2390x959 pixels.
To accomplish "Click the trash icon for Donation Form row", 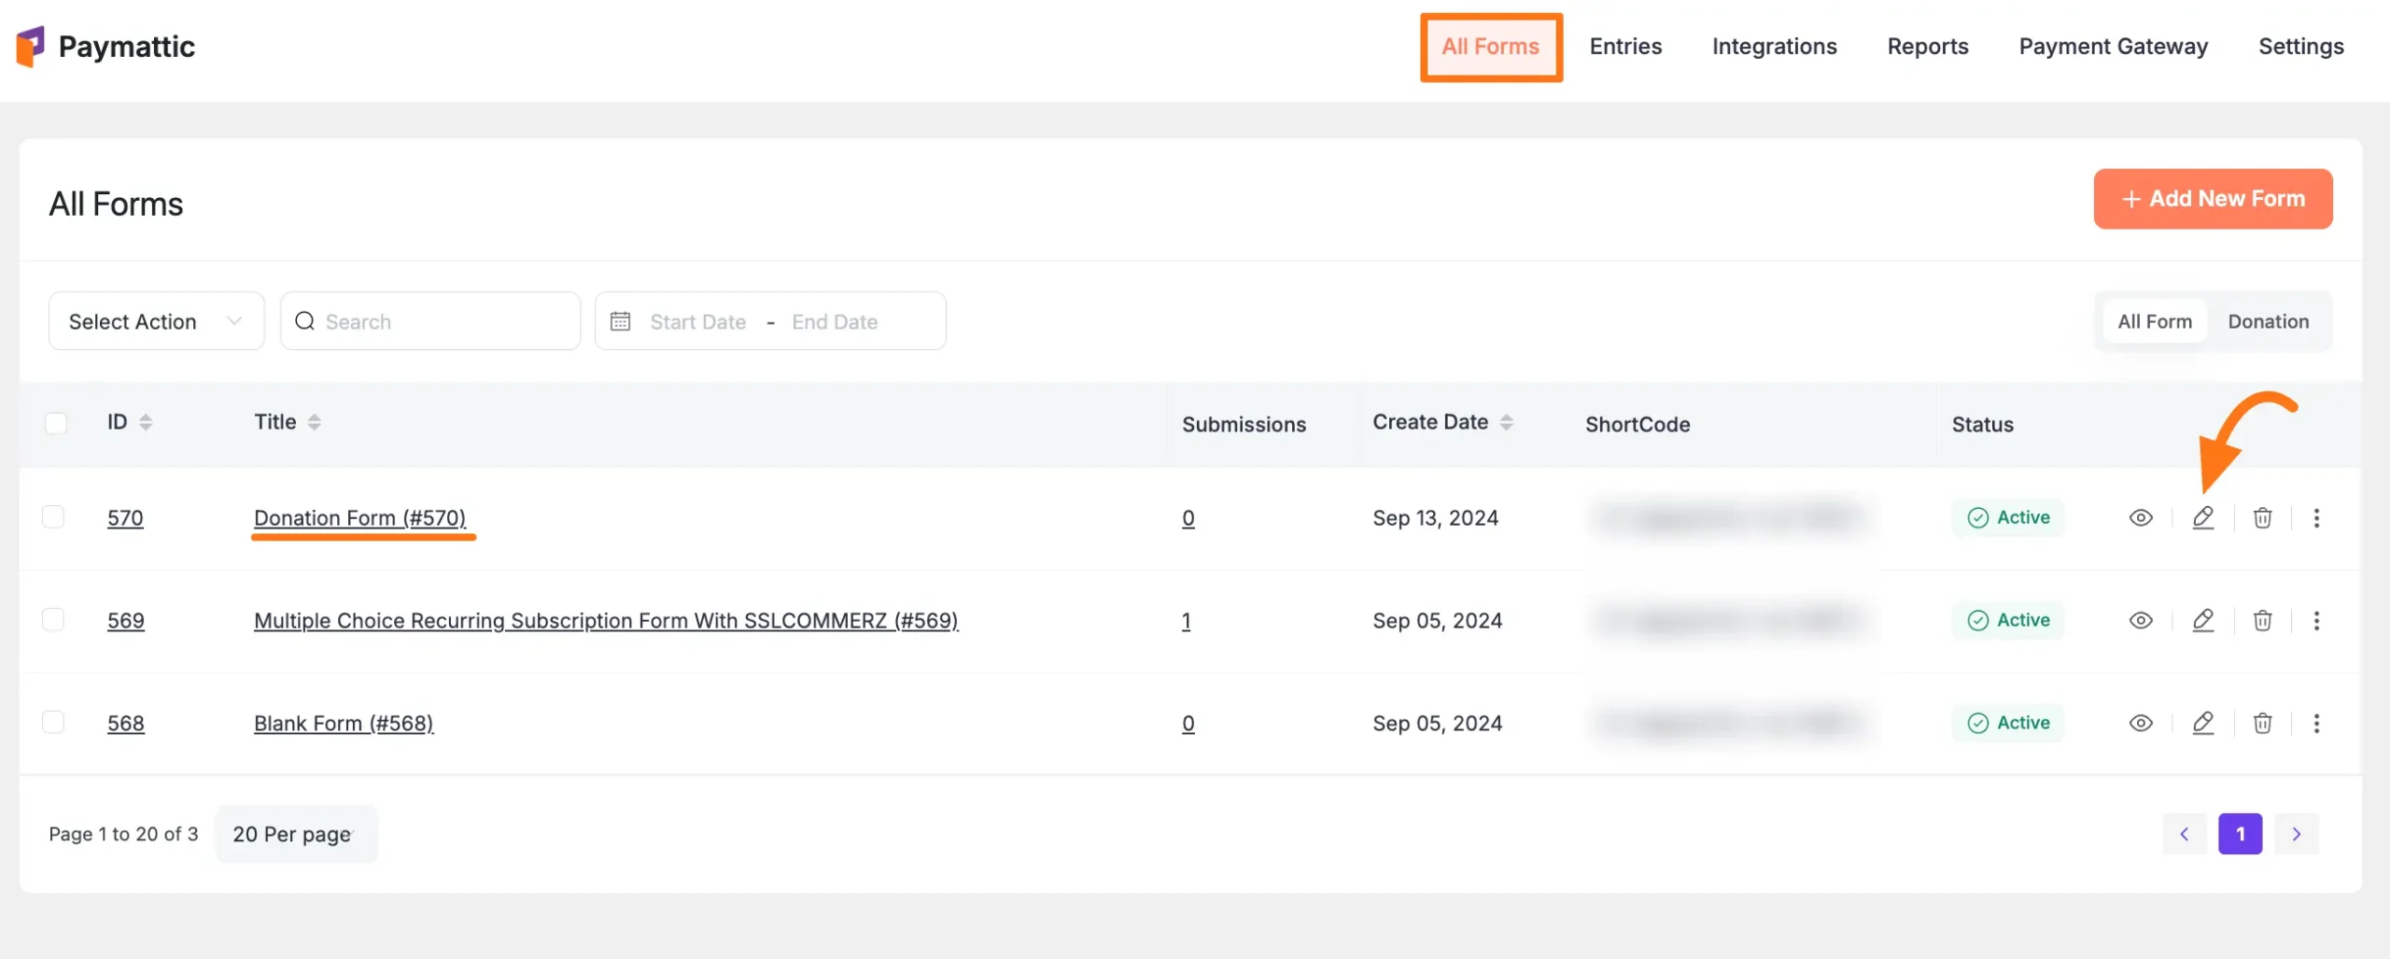I will (2262, 517).
